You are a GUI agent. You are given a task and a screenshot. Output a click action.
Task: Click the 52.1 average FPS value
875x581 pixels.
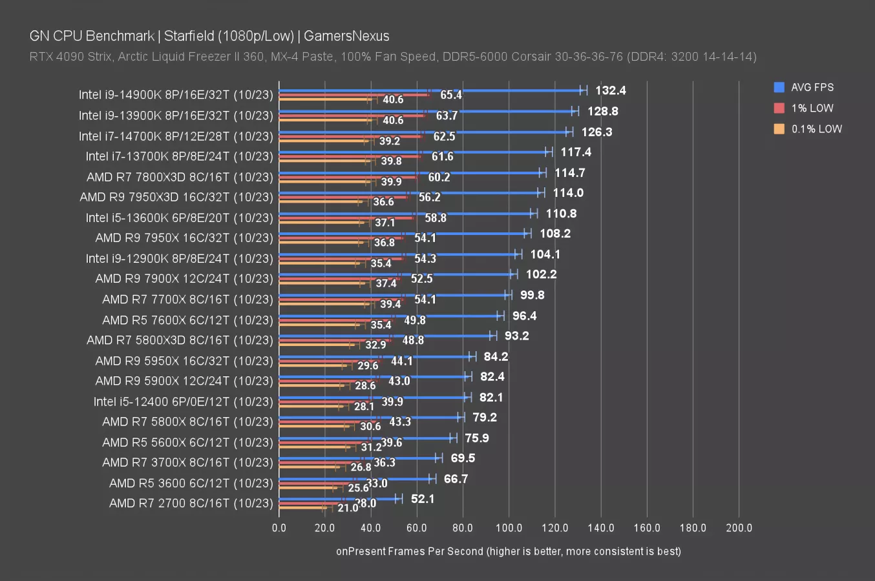[x=423, y=499]
